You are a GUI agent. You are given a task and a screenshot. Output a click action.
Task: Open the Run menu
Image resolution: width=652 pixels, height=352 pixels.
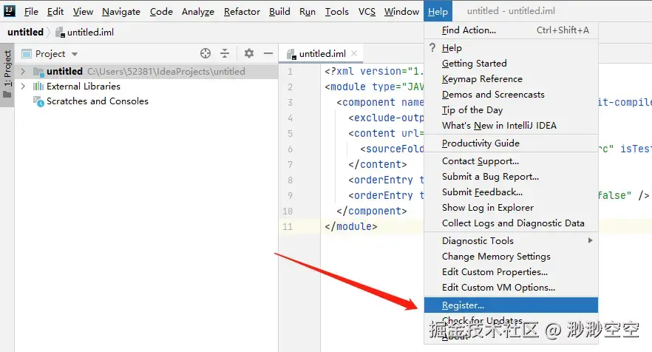308,12
